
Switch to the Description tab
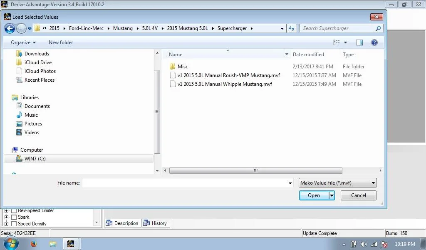pos(122,223)
